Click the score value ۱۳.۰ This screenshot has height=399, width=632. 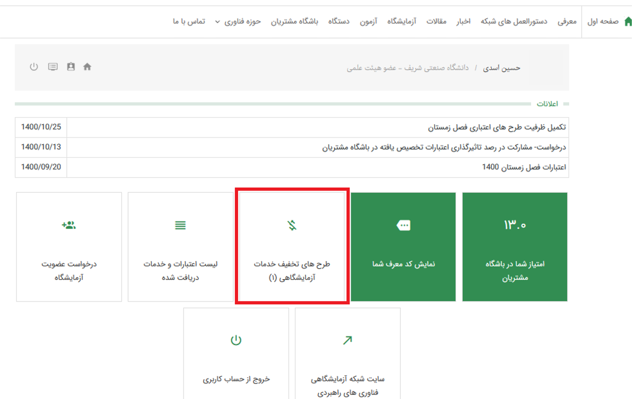(x=515, y=225)
